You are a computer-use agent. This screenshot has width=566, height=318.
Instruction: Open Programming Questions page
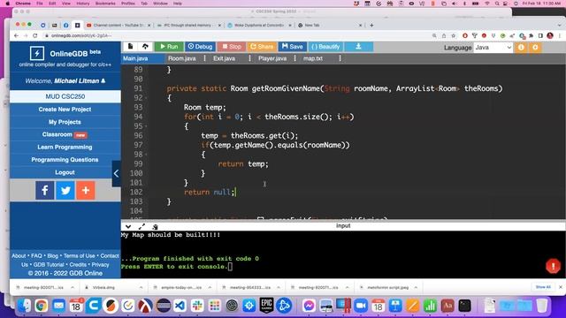point(65,160)
